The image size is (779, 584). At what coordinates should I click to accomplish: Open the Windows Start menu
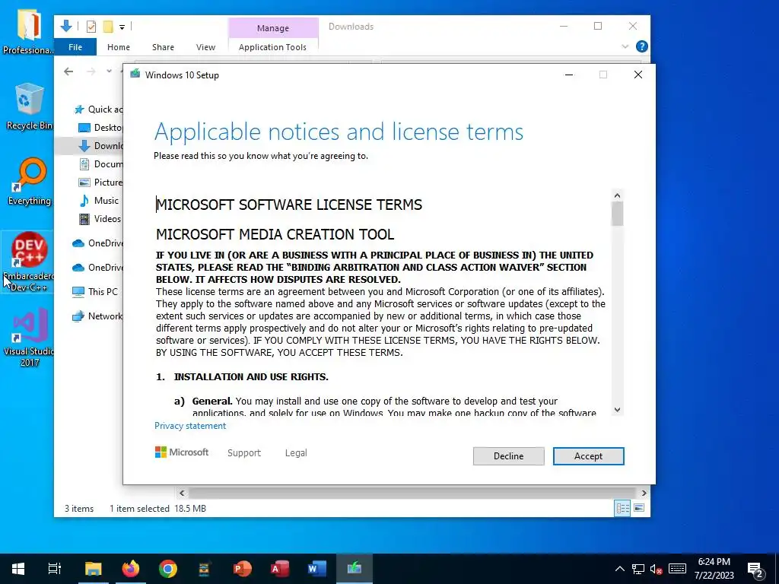click(18, 569)
